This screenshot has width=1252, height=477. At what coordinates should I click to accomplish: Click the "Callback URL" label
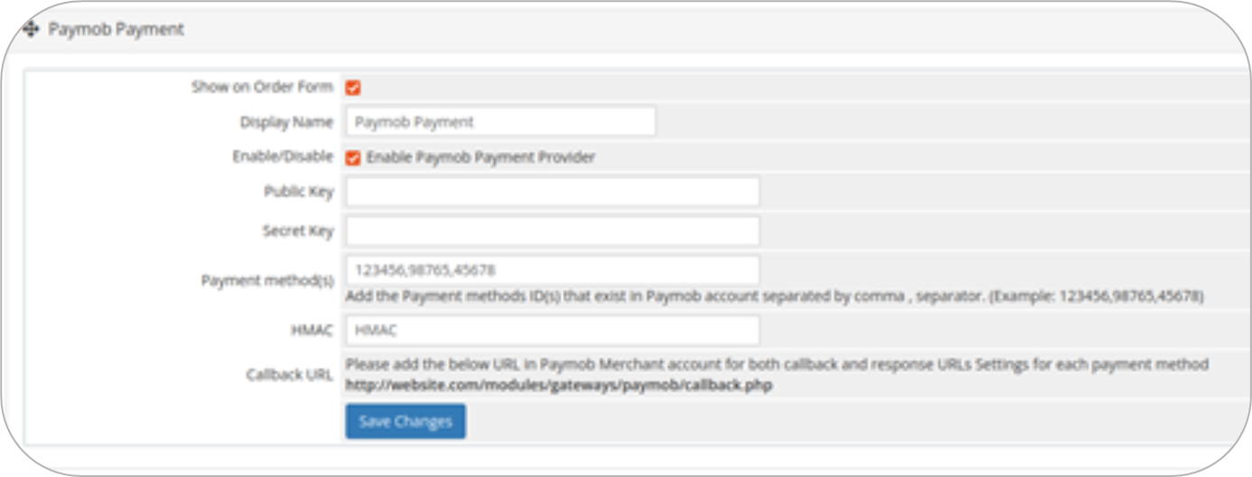(x=289, y=375)
